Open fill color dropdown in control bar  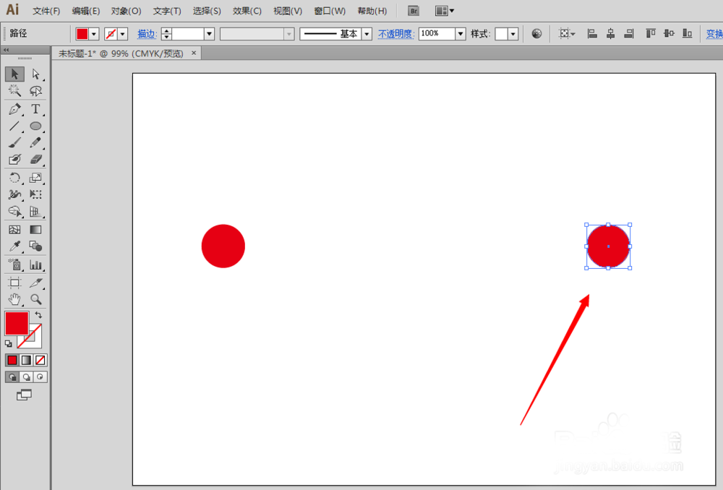coord(94,34)
